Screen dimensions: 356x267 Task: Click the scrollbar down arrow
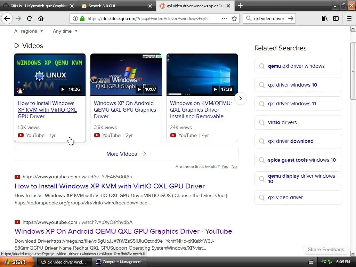point(353,253)
